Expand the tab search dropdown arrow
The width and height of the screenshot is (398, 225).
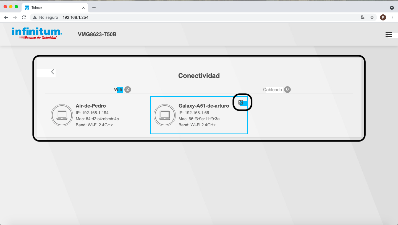[x=392, y=8]
